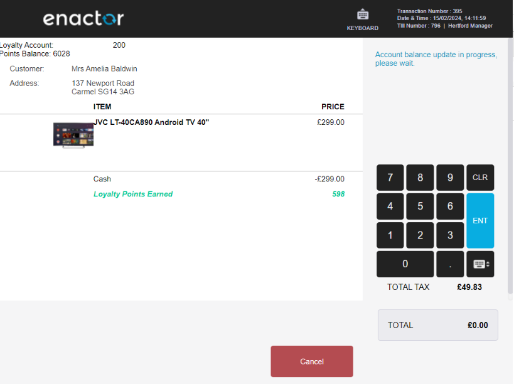Open the on-screen KEYBOARD icon in header
514x384 pixels.
point(363,20)
